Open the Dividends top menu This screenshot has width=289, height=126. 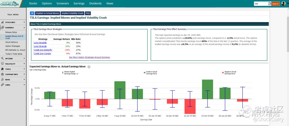click(95, 3)
